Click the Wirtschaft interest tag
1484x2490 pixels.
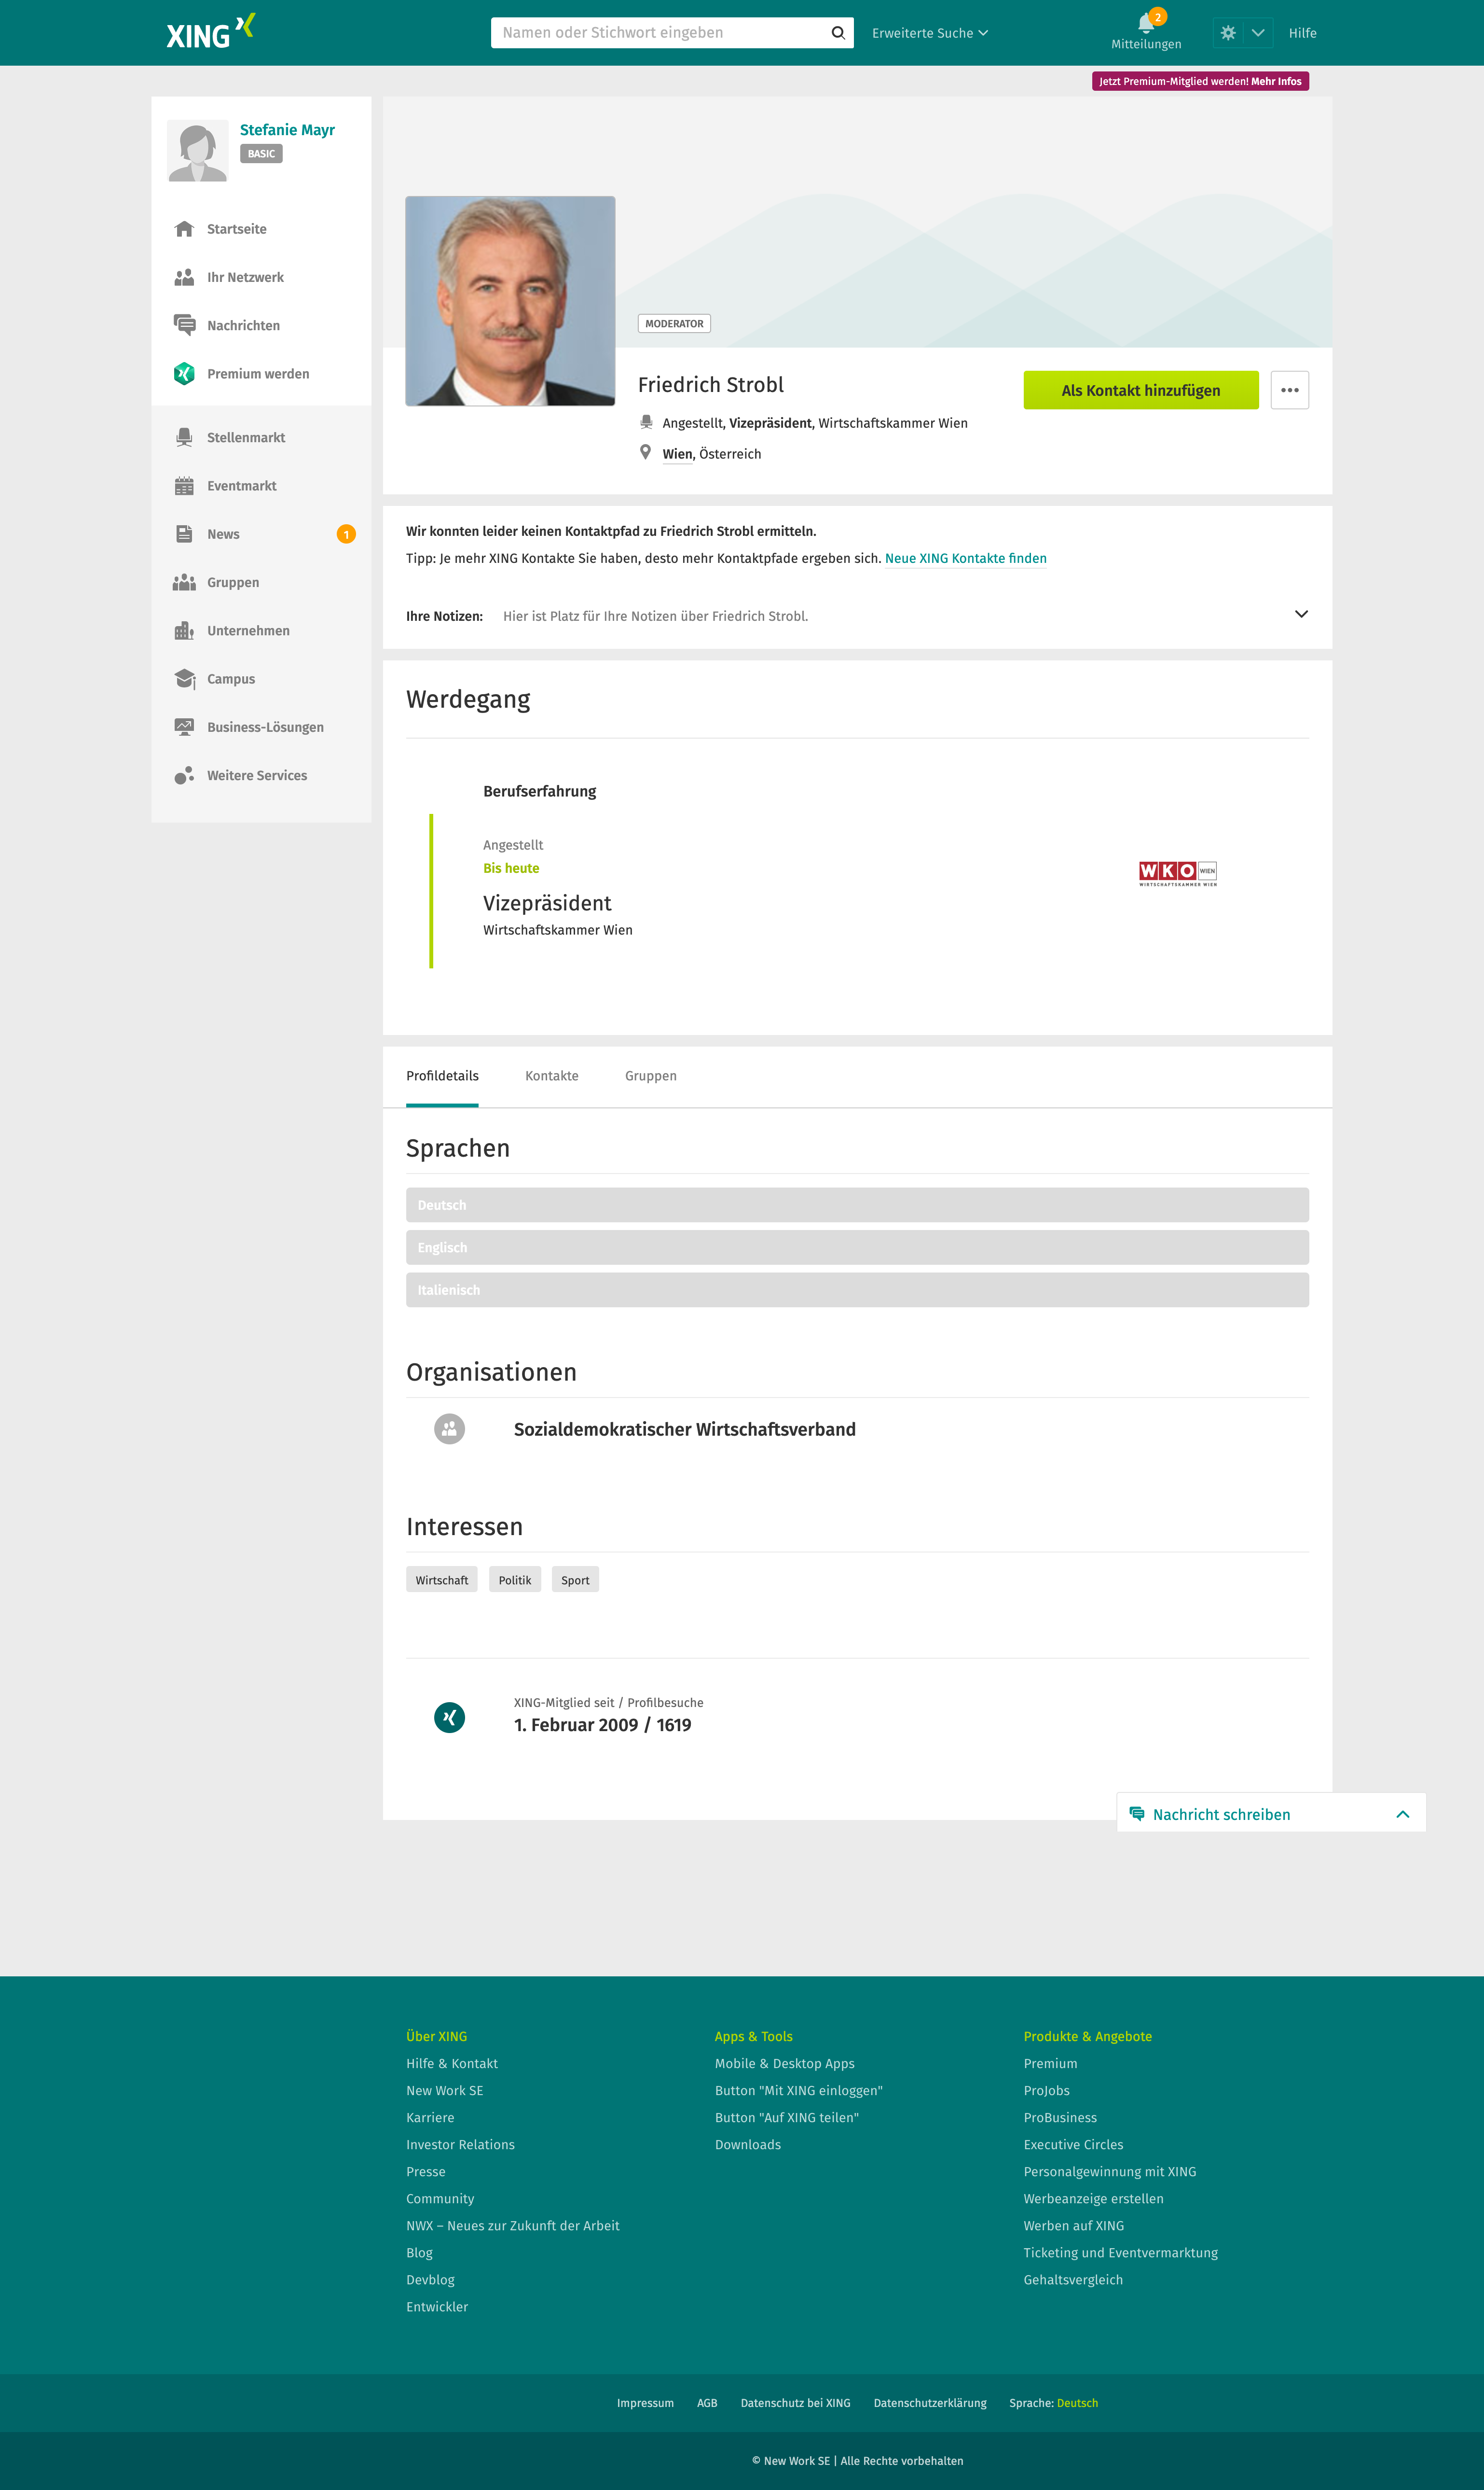[x=442, y=1580]
